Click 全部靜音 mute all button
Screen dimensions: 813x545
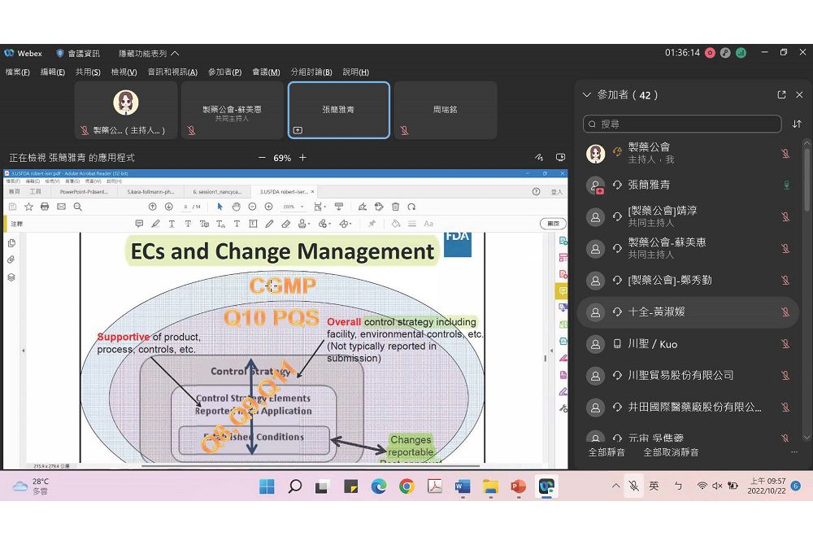pyautogui.click(x=606, y=452)
